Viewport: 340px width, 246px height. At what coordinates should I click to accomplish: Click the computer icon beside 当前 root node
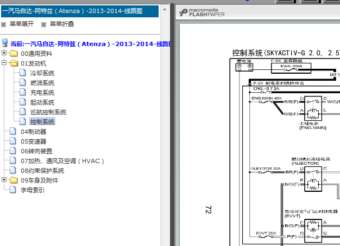5,43
